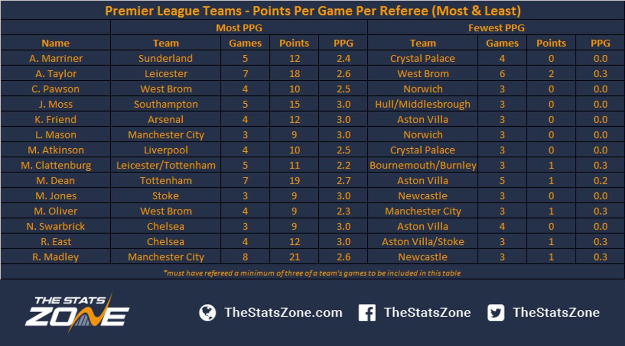Select R. Madley's 21 points cell
Screen dimensions: 625x346
294,257
